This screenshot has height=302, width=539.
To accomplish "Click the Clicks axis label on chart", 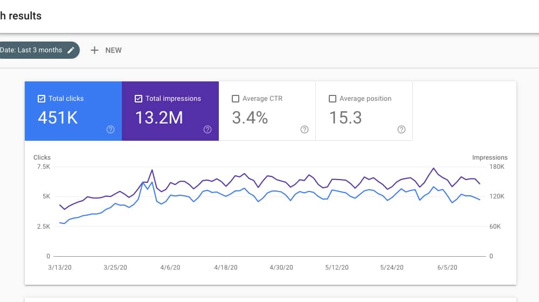I will [42, 157].
